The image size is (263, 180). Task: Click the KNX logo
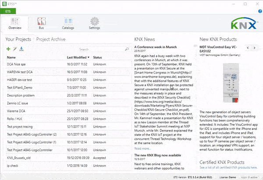244,24
